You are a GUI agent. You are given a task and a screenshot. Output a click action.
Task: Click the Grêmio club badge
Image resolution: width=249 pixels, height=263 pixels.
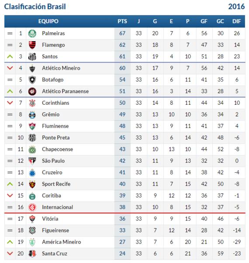coord(32,114)
